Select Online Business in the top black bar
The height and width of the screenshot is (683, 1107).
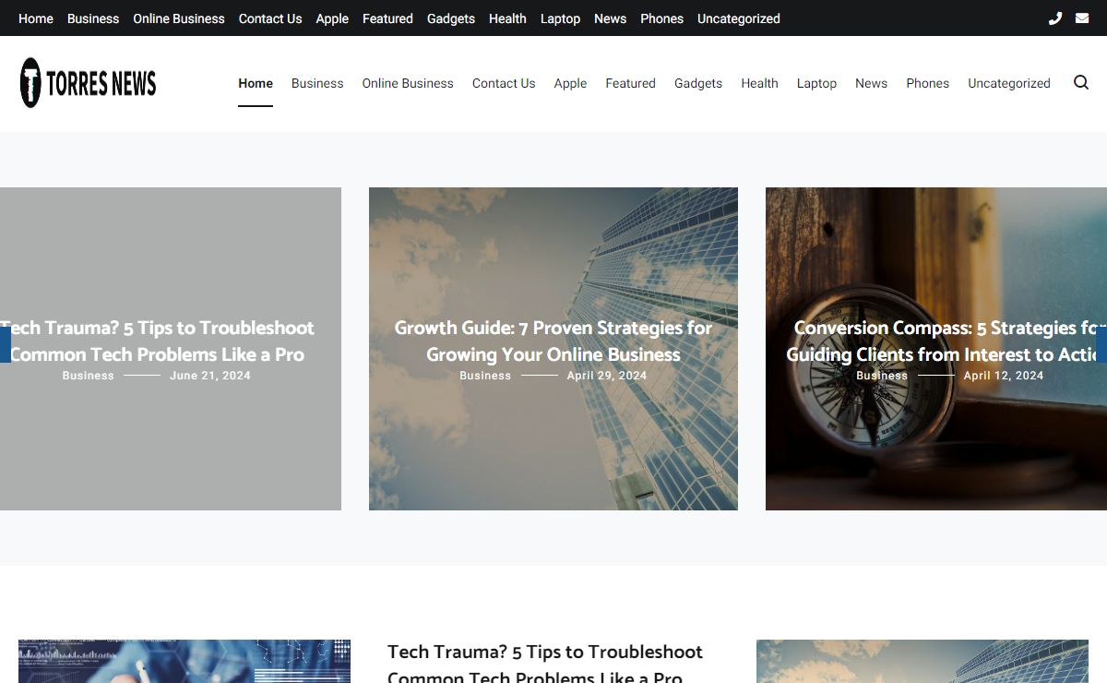(x=179, y=18)
